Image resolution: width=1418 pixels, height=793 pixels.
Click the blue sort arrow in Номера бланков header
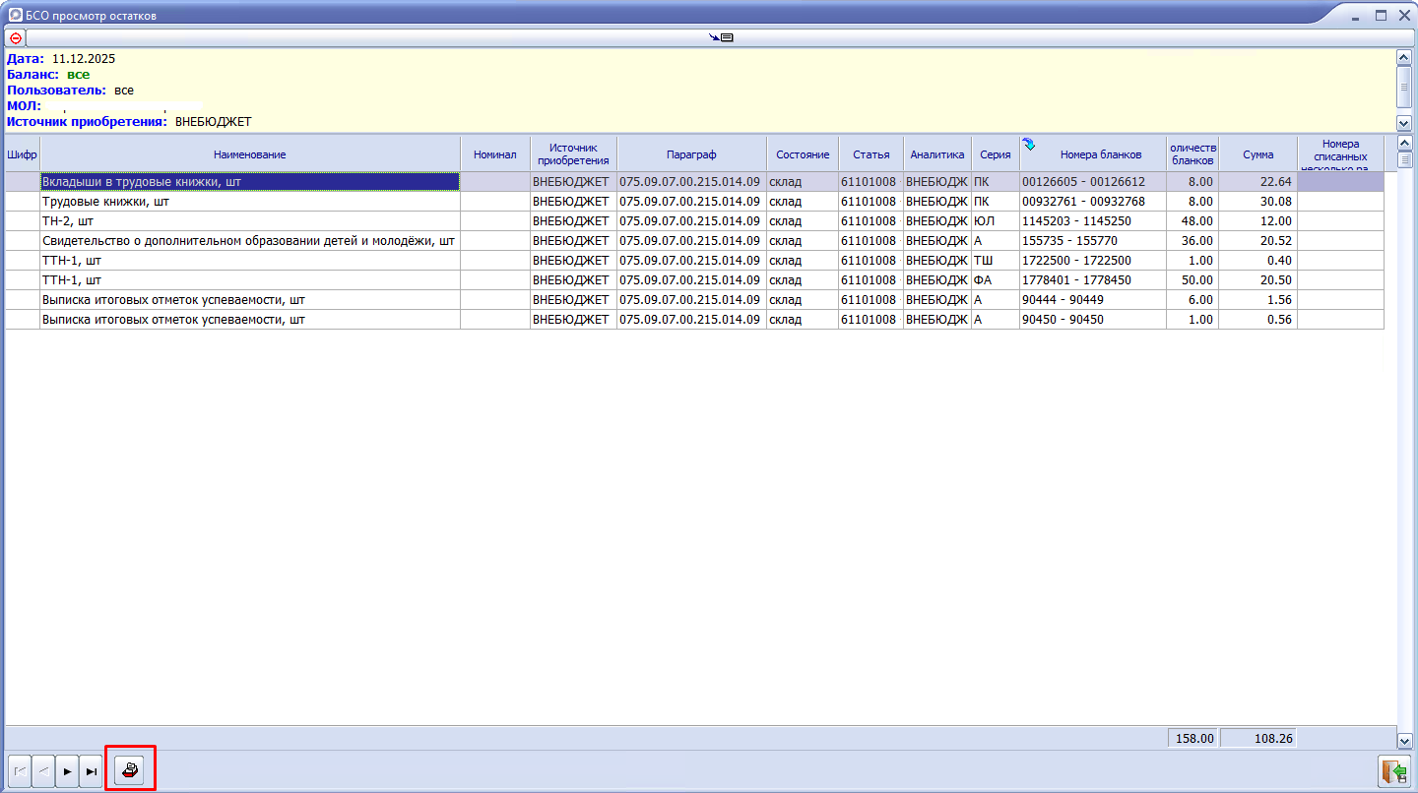coord(1029,145)
